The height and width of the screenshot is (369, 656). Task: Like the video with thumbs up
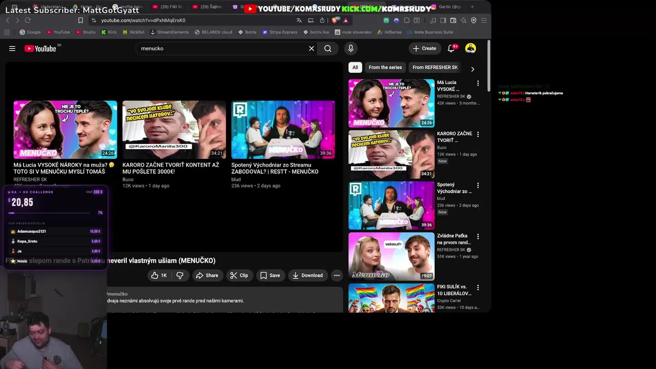159,276
